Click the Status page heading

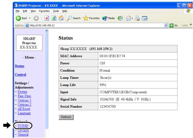tap(66, 38)
